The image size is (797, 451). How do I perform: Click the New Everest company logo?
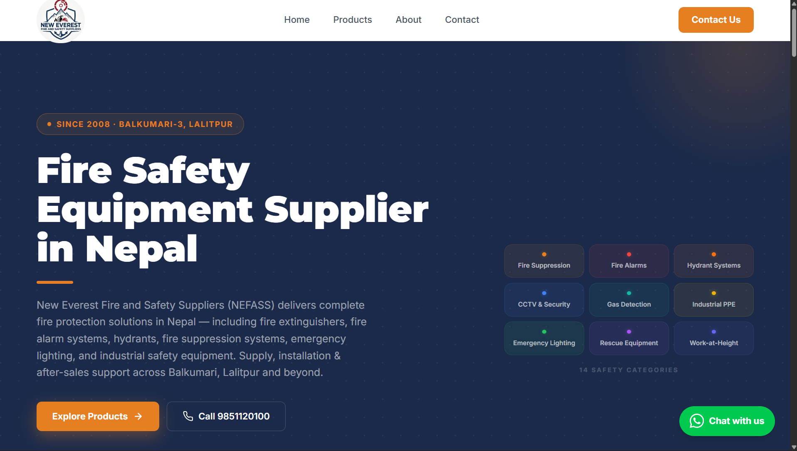tap(61, 20)
